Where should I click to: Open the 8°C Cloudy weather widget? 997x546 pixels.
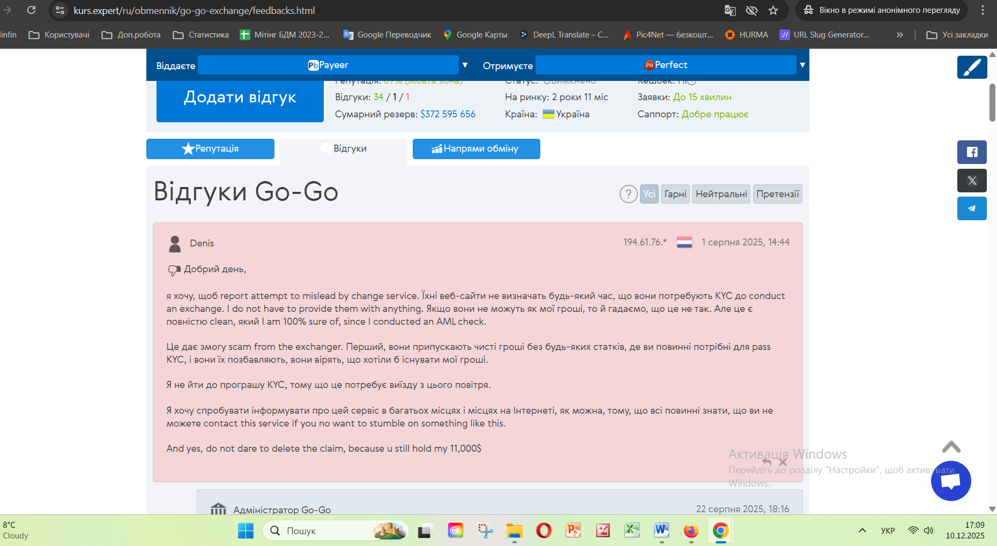(x=16, y=530)
